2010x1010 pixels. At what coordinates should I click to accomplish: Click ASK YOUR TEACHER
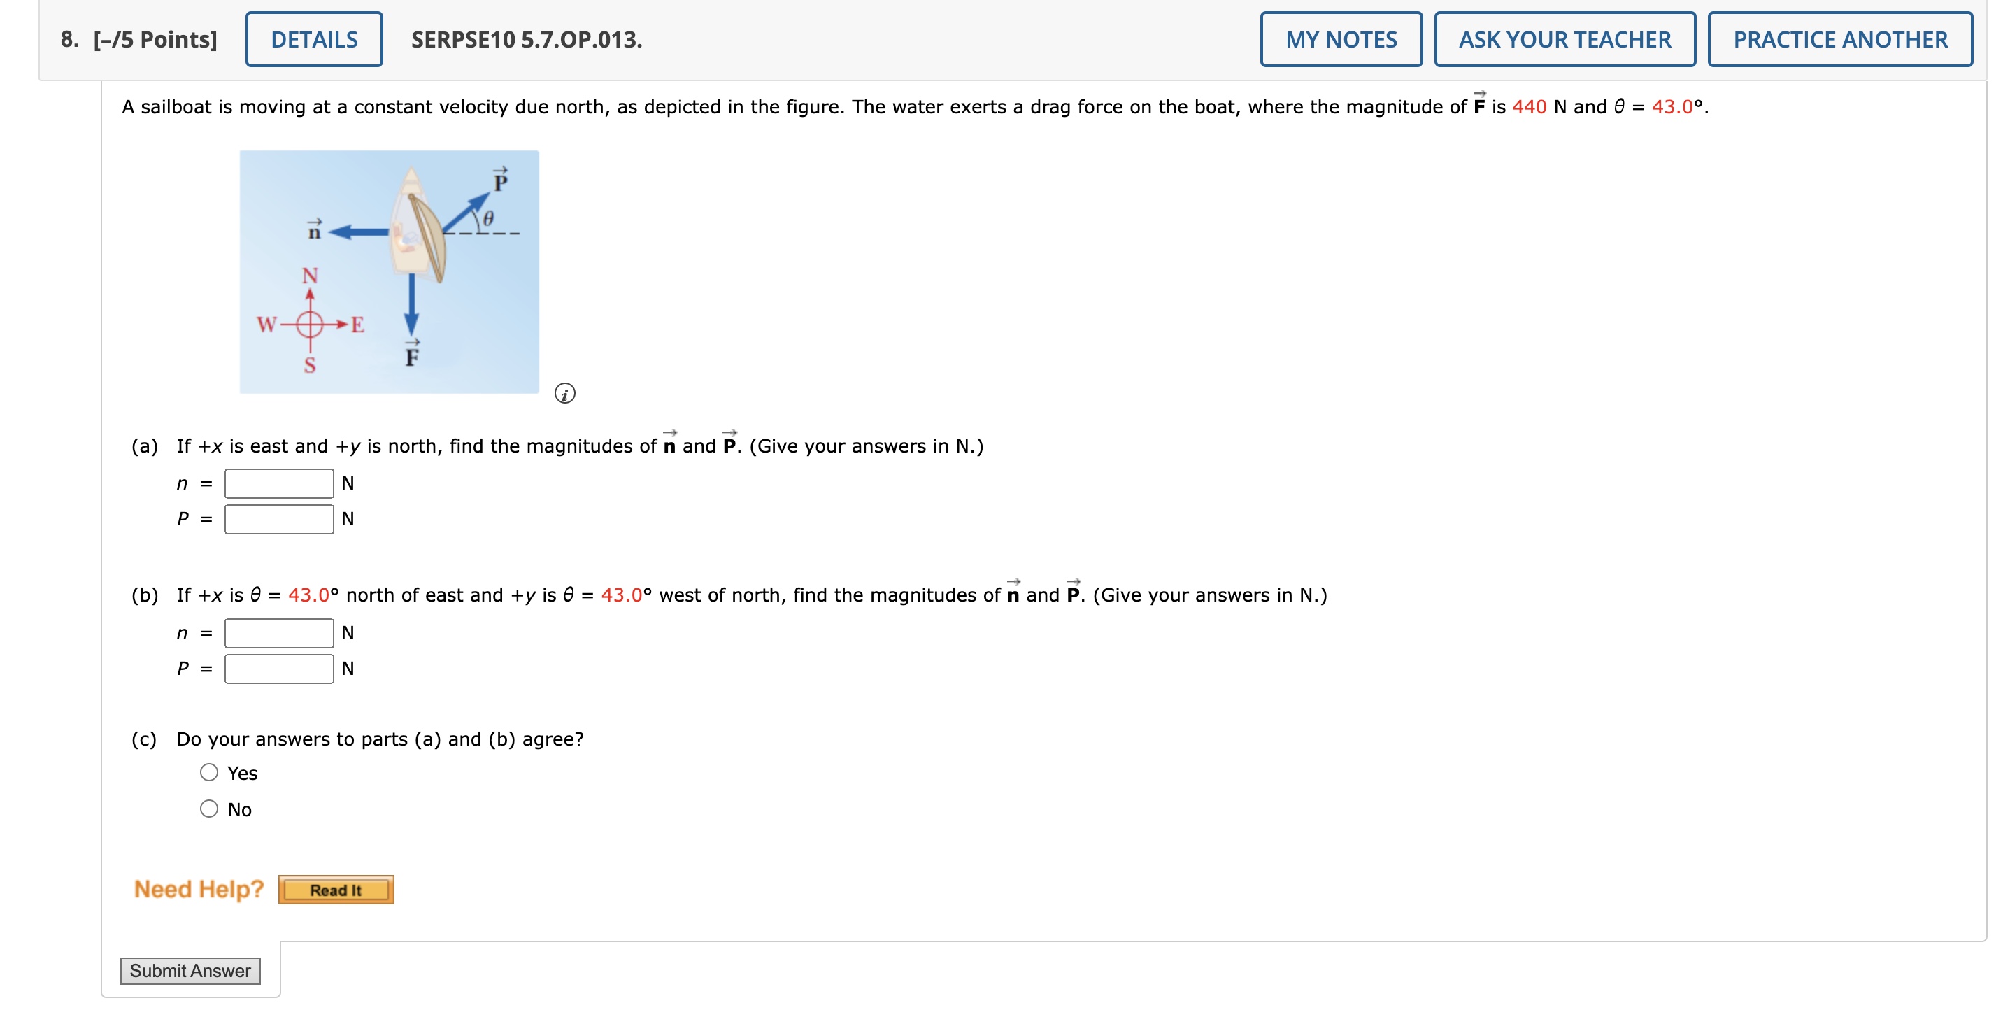[1564, 39]
